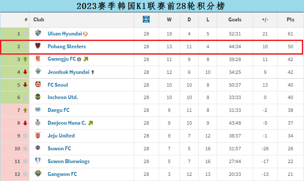Click the green promoted arrow beside Gwangju FC
Image resolution: width=304 pixels, height=181 pixels.
pyautogui.click(x=86, y=59)
